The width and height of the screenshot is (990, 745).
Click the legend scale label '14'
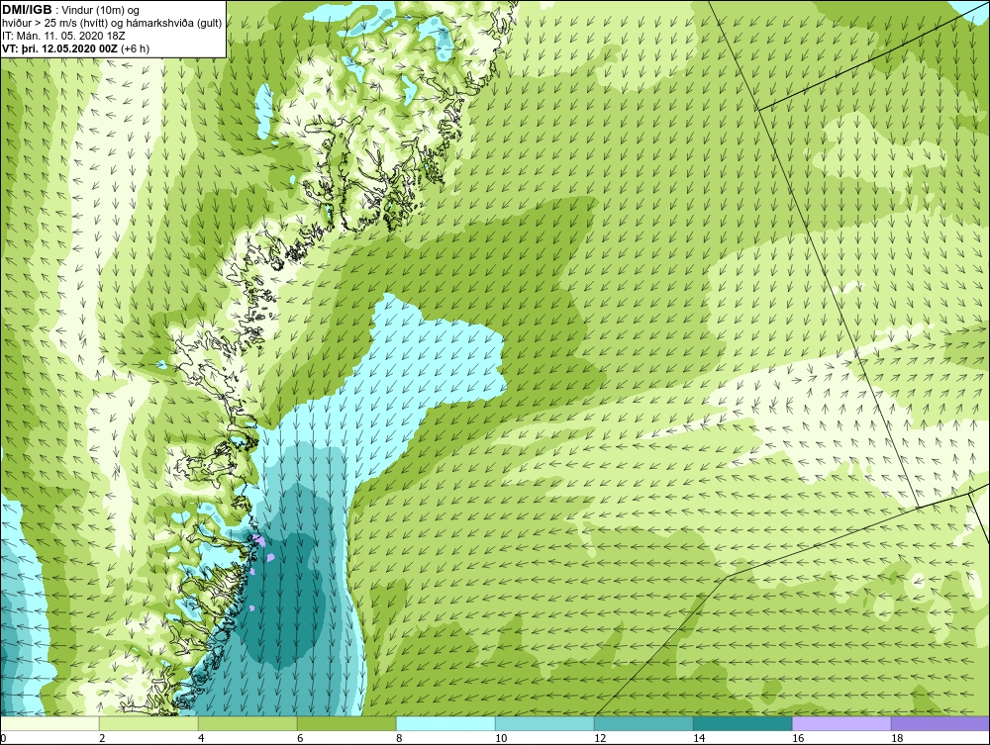click(699, 738)
